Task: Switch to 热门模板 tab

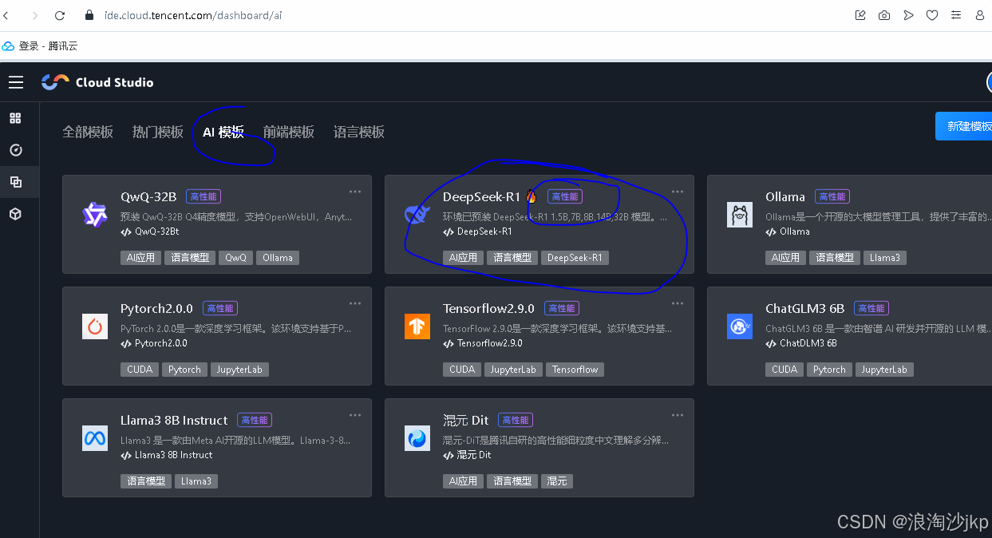Action: pyautogui.click(x=158, y=132)
